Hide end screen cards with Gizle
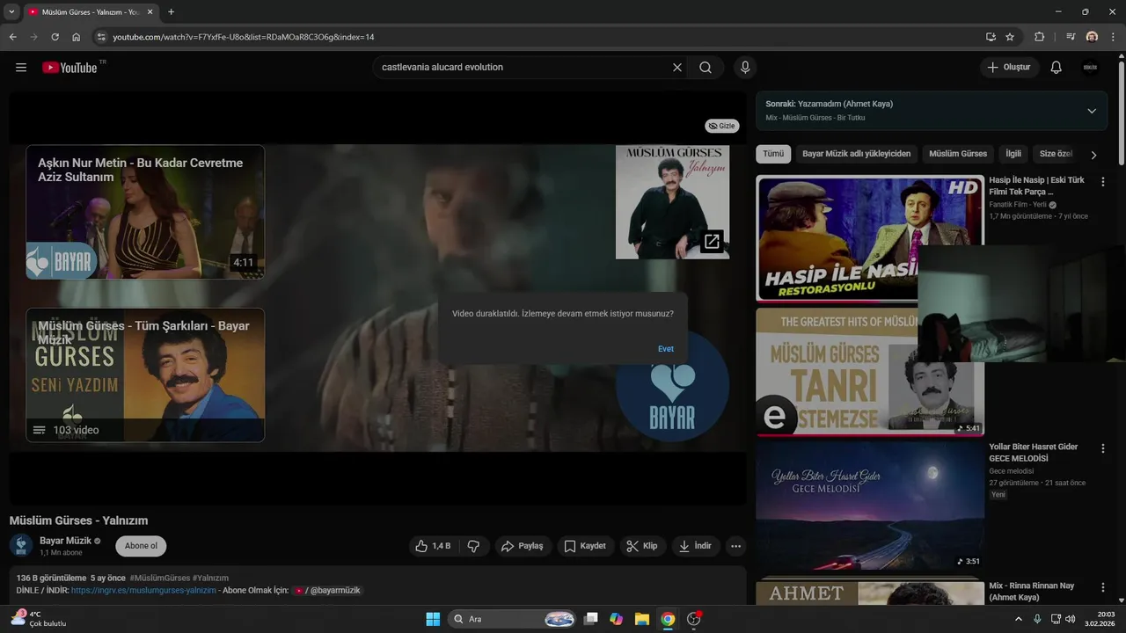Viewport: 1126px width, 633px height. pyautogui.click(x=722, y=126)
